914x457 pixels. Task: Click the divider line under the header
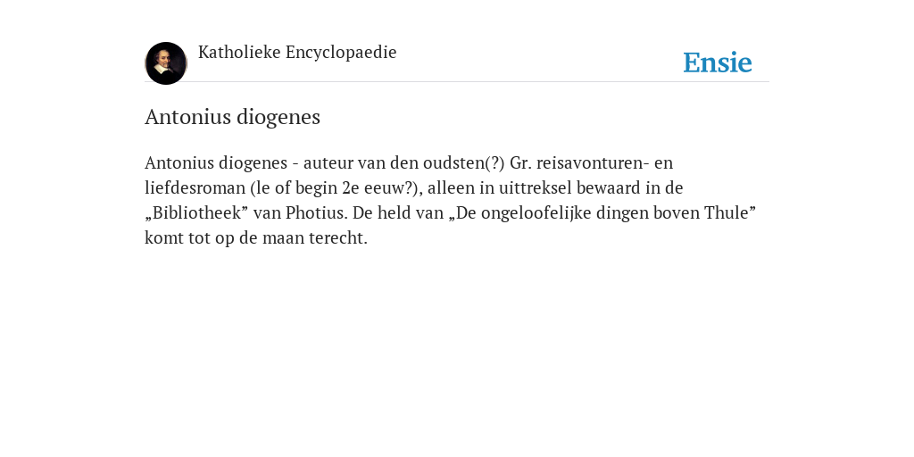(x=457, y=81)
